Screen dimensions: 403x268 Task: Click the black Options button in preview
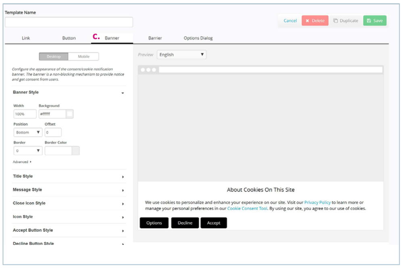154,223
